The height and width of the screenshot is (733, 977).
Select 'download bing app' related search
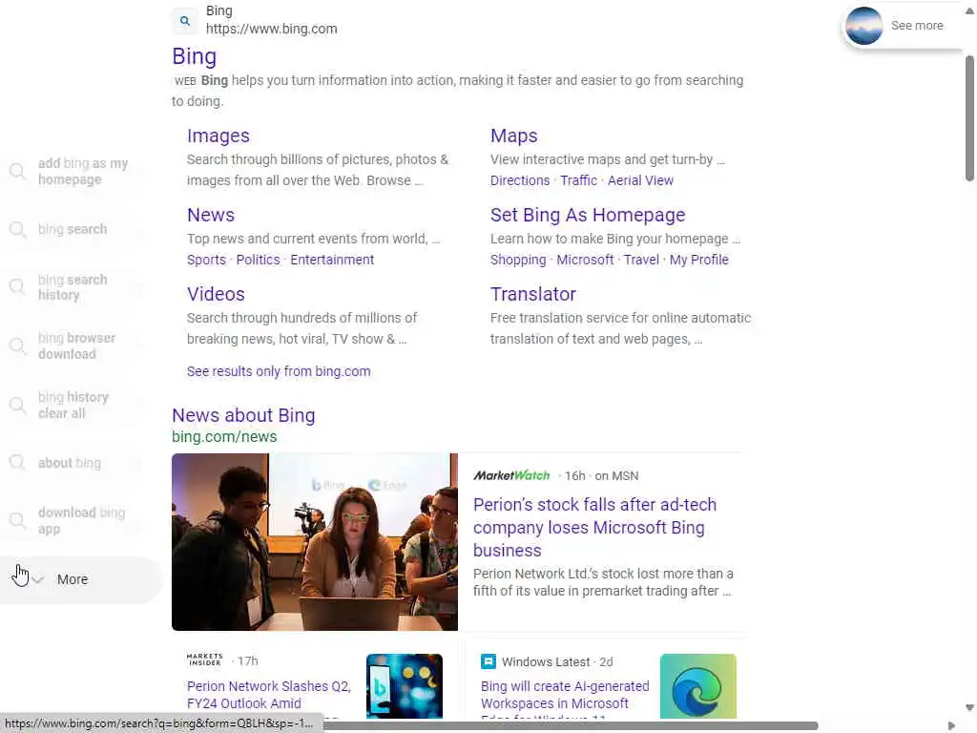(x=81, y=520)
